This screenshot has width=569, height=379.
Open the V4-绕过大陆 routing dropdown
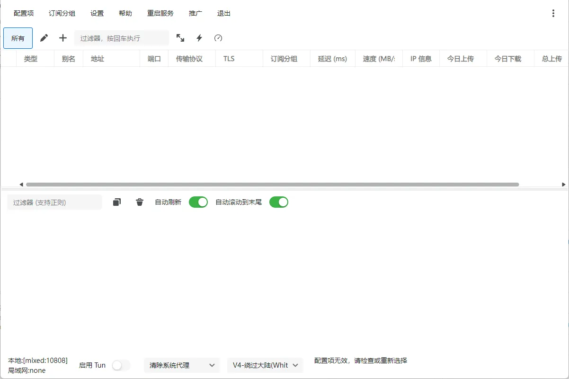[265, 365]
